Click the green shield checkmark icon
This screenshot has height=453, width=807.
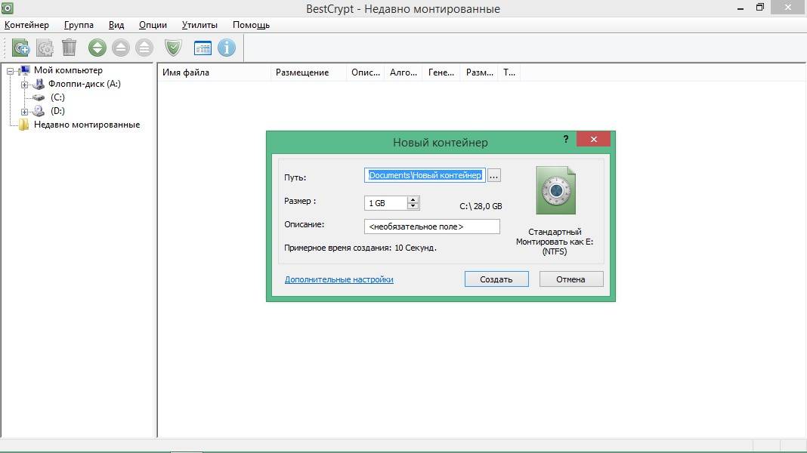174,48
